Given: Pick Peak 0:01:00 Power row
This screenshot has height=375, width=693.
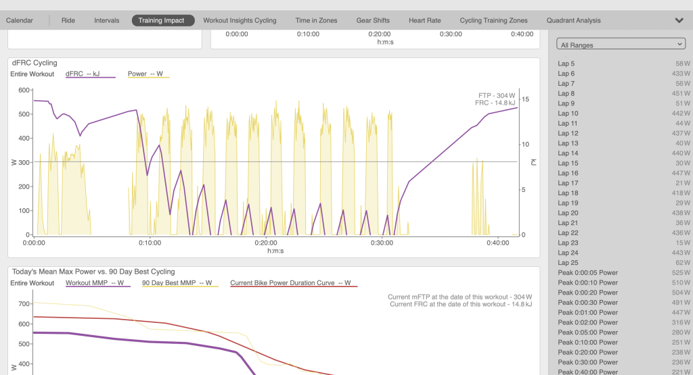Looking at the screenshot, I should pos(623,312).
